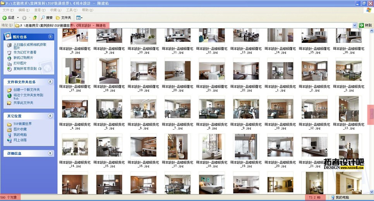Click file name label 羅宅_9.jpg
Viewport: 374px width, 201px height.
coord(109,51)
